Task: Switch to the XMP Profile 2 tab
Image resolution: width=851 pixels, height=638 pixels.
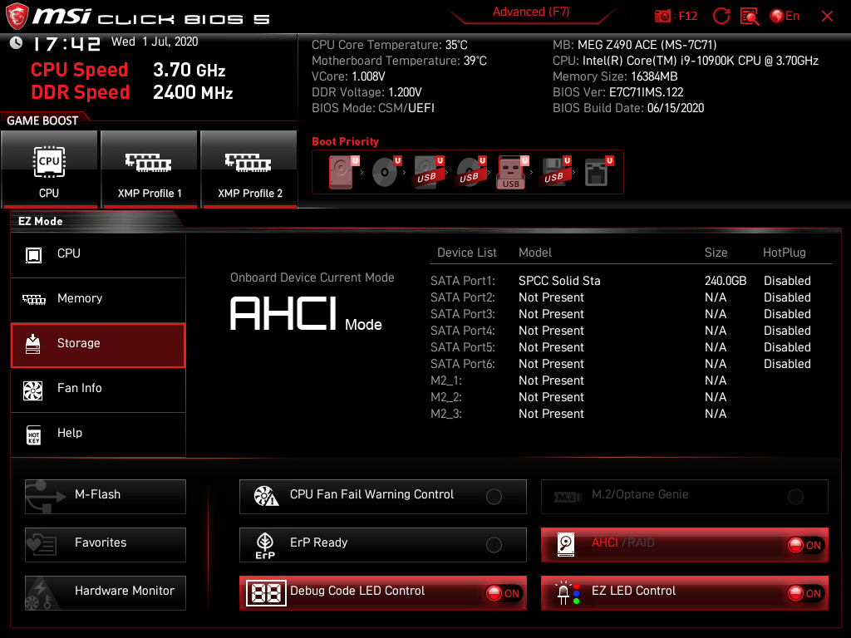Action: click(248, 169)
